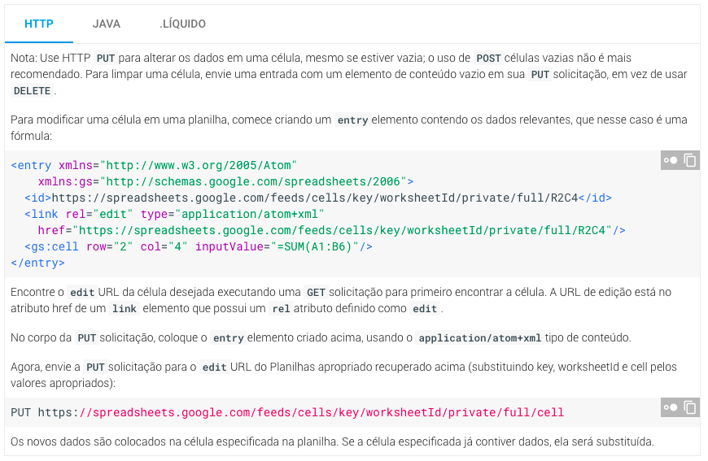708x461 pixels.
Task: Click the DELETE inline code label
Action: pos(32,91)
